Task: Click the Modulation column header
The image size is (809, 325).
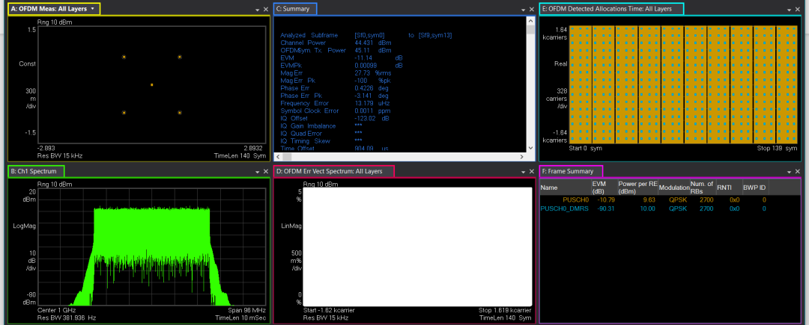Action: (673, 187)
